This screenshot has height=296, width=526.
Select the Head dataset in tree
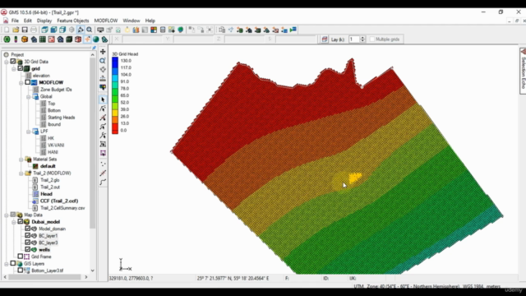point(46,194)
